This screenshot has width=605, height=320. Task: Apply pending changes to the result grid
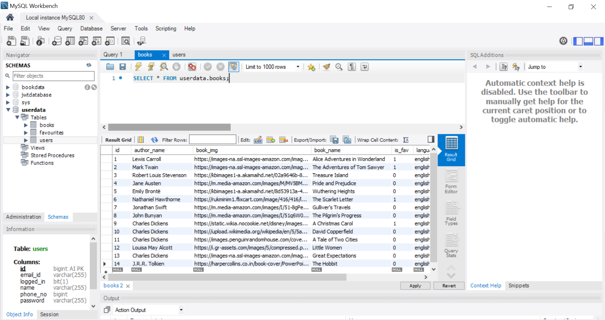tap(415, 286)
